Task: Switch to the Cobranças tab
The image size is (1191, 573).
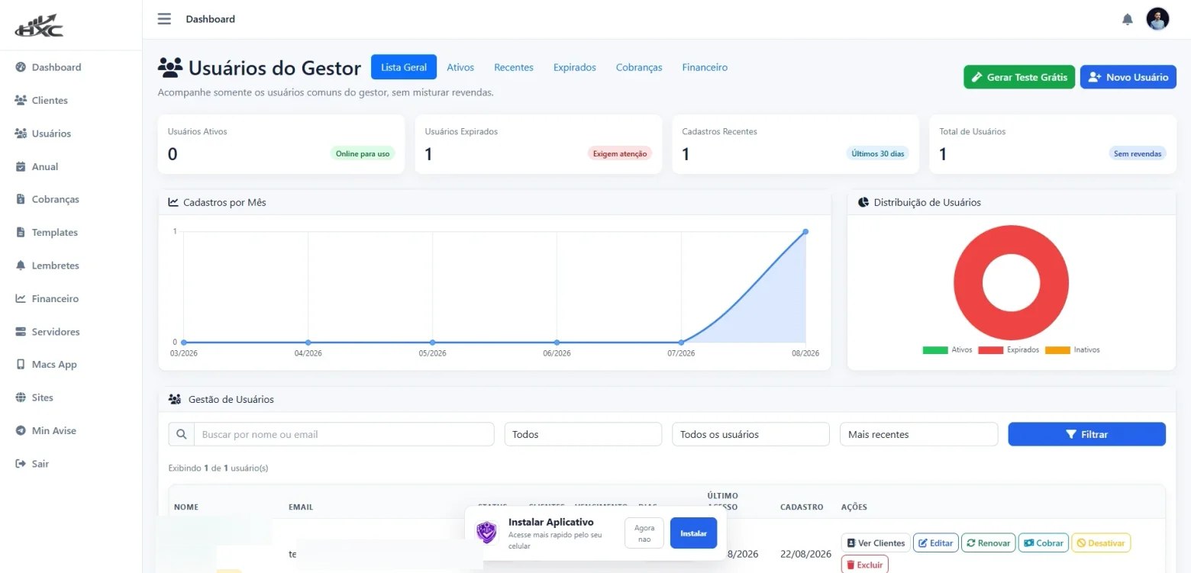Action: 639,67
